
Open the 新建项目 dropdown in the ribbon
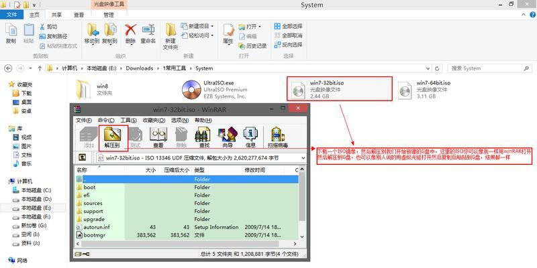[x=197, y=26]
